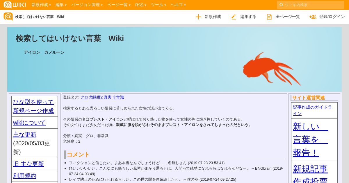Click the plus icon for 新規作成
This screenshot has width=349, height=183.
198,17
